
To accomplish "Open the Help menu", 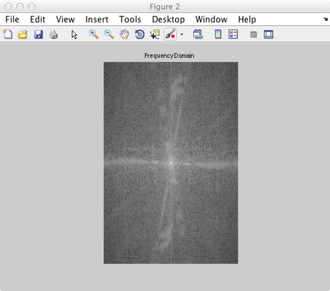I will tap(247, 19).
